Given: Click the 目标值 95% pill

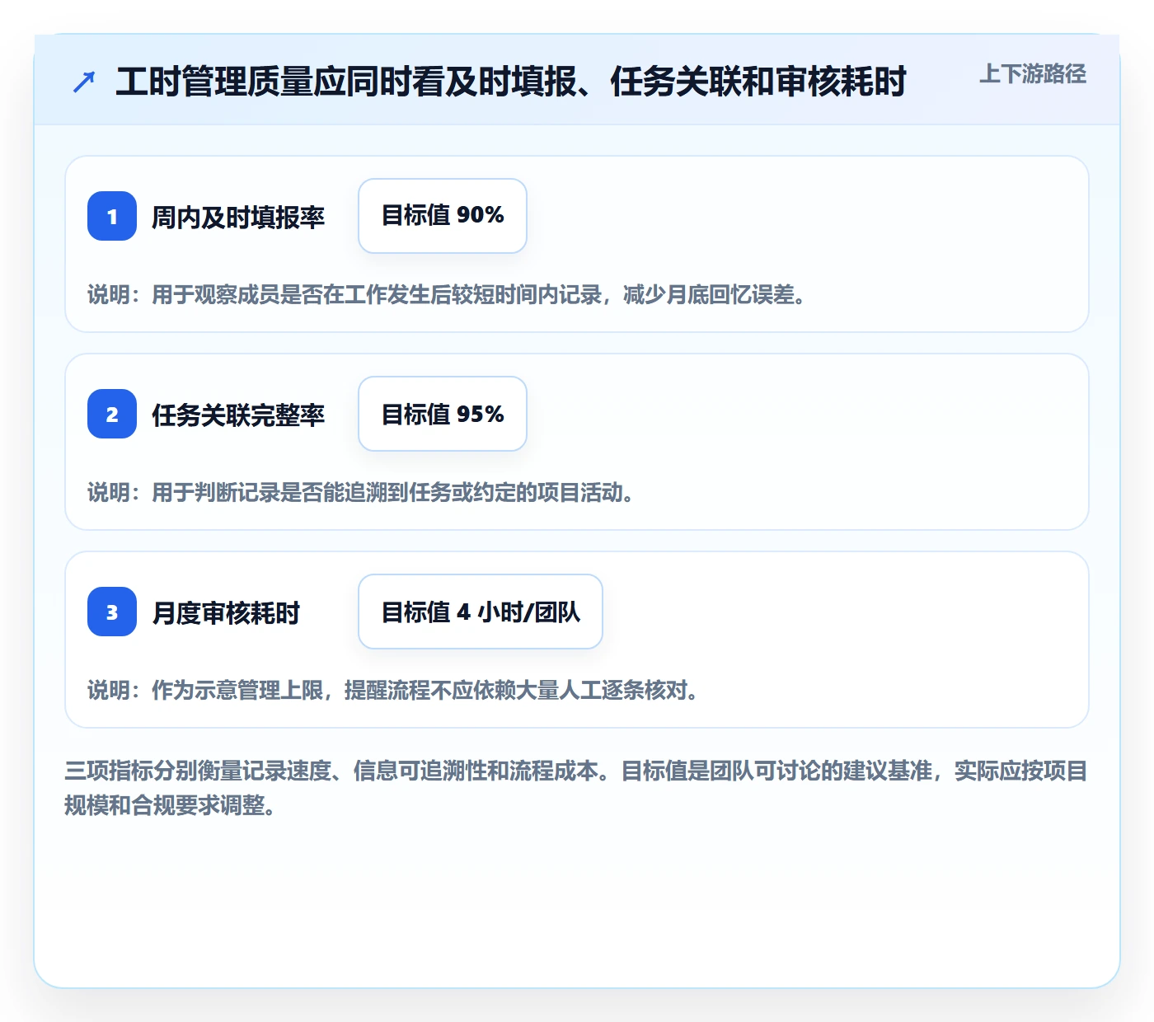Looking at the screenshot, I should pos(443,414).
